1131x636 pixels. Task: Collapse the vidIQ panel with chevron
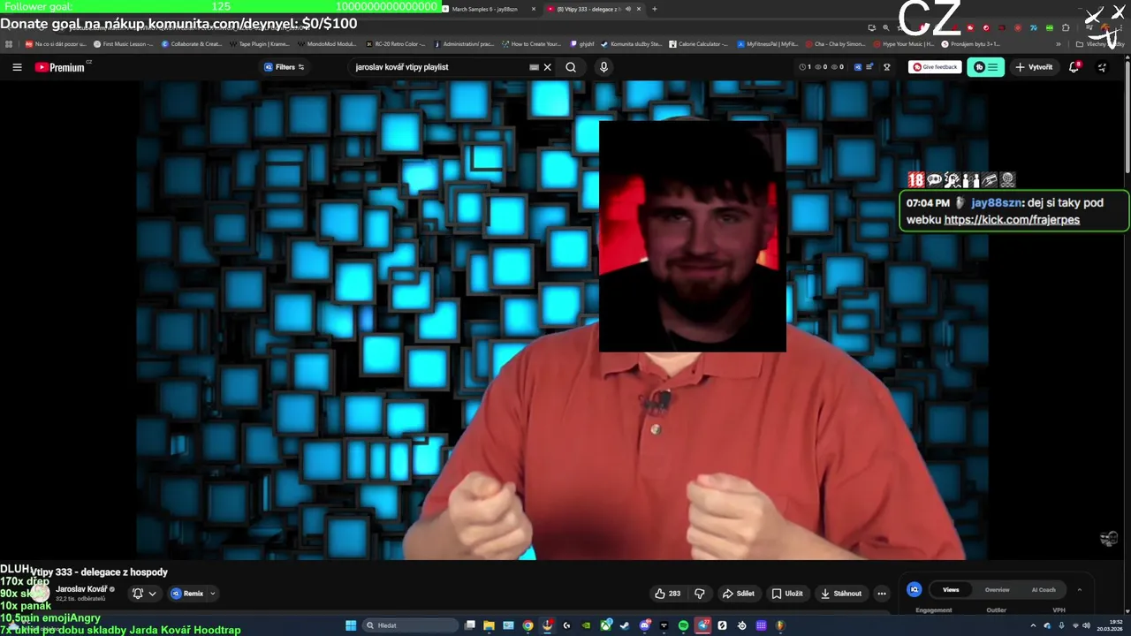[x=1079, y=589]
